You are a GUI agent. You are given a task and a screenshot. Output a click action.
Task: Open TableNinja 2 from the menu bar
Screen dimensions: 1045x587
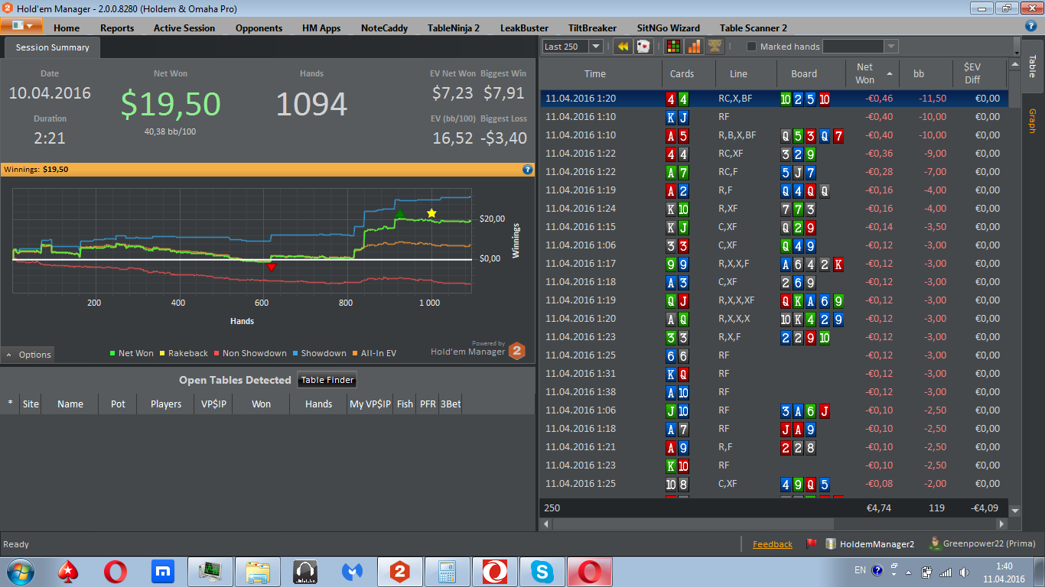(454, 28)
